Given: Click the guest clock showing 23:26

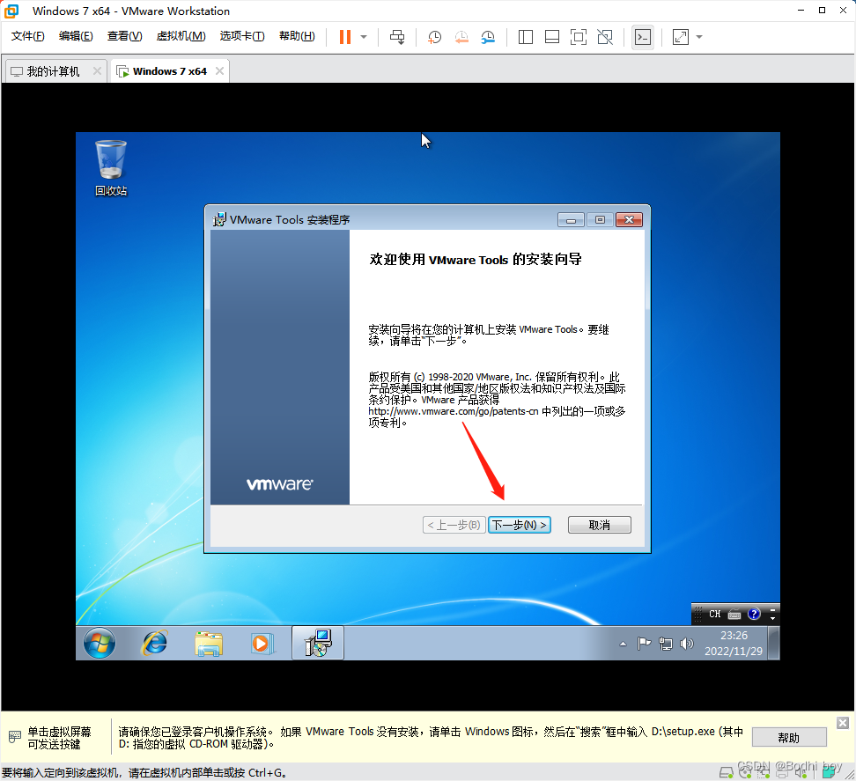Looking at the screenshot, I should pyautogui.click(x=734, y=643).
